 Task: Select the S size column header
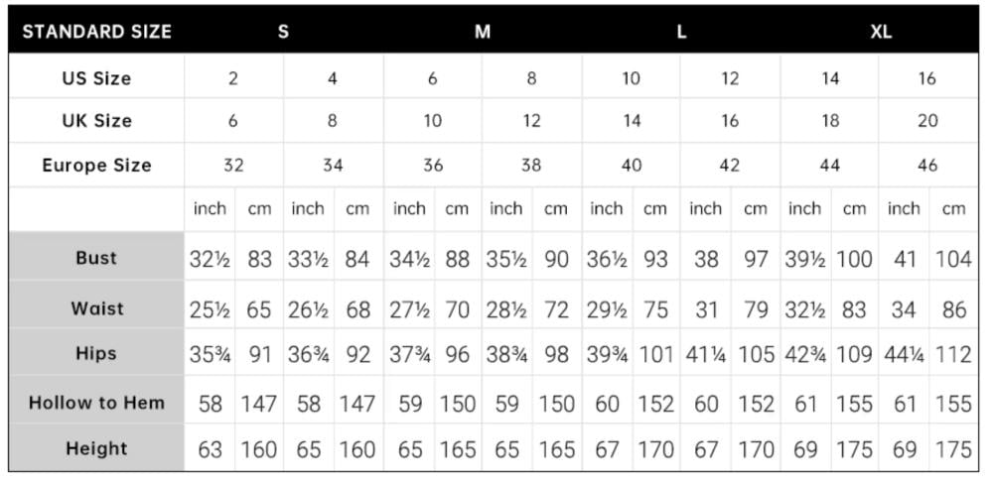tap(283, 31)
